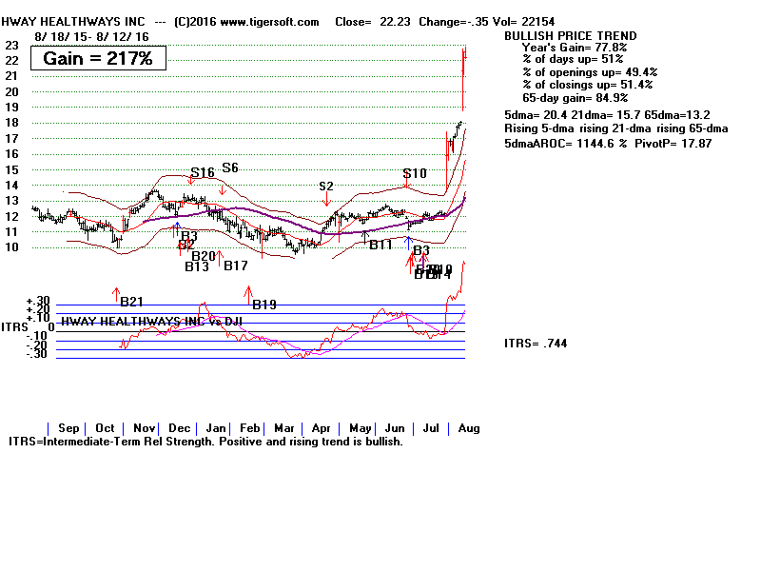This screenshot has width=761, height=571.
Task: Click the S2 sell signal label
Action: pos(326,187)
